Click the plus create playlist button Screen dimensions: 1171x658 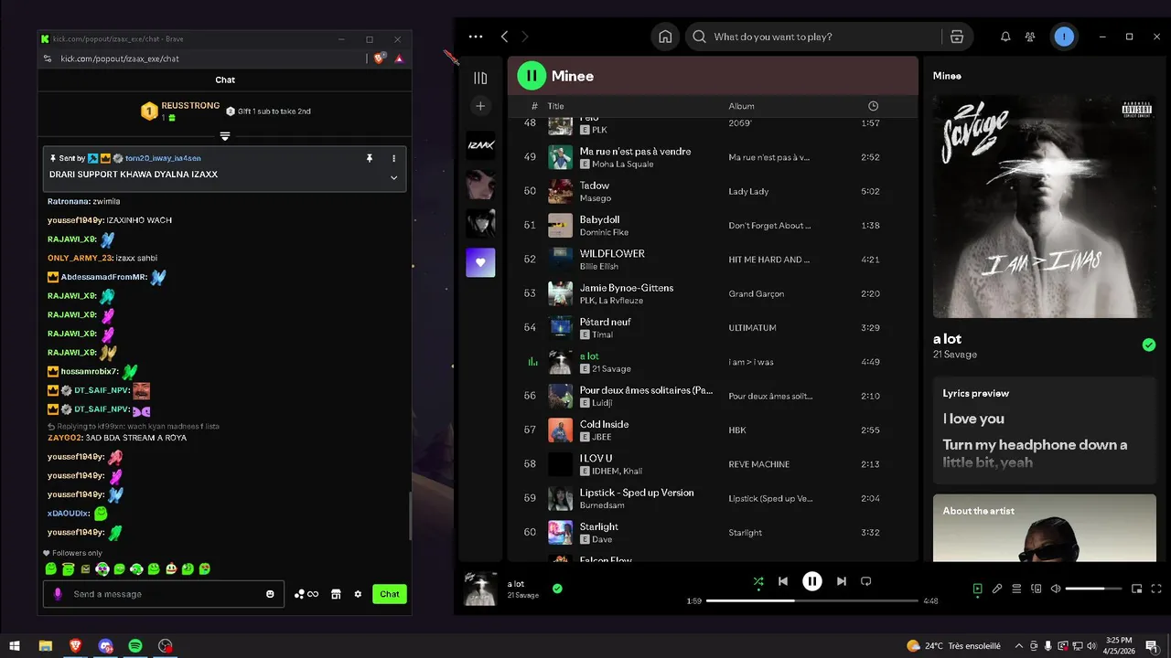click(480, 106)
